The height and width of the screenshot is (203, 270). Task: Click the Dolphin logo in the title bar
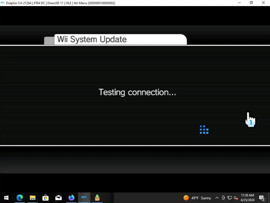pyautogui.click(x=3, y=3)
